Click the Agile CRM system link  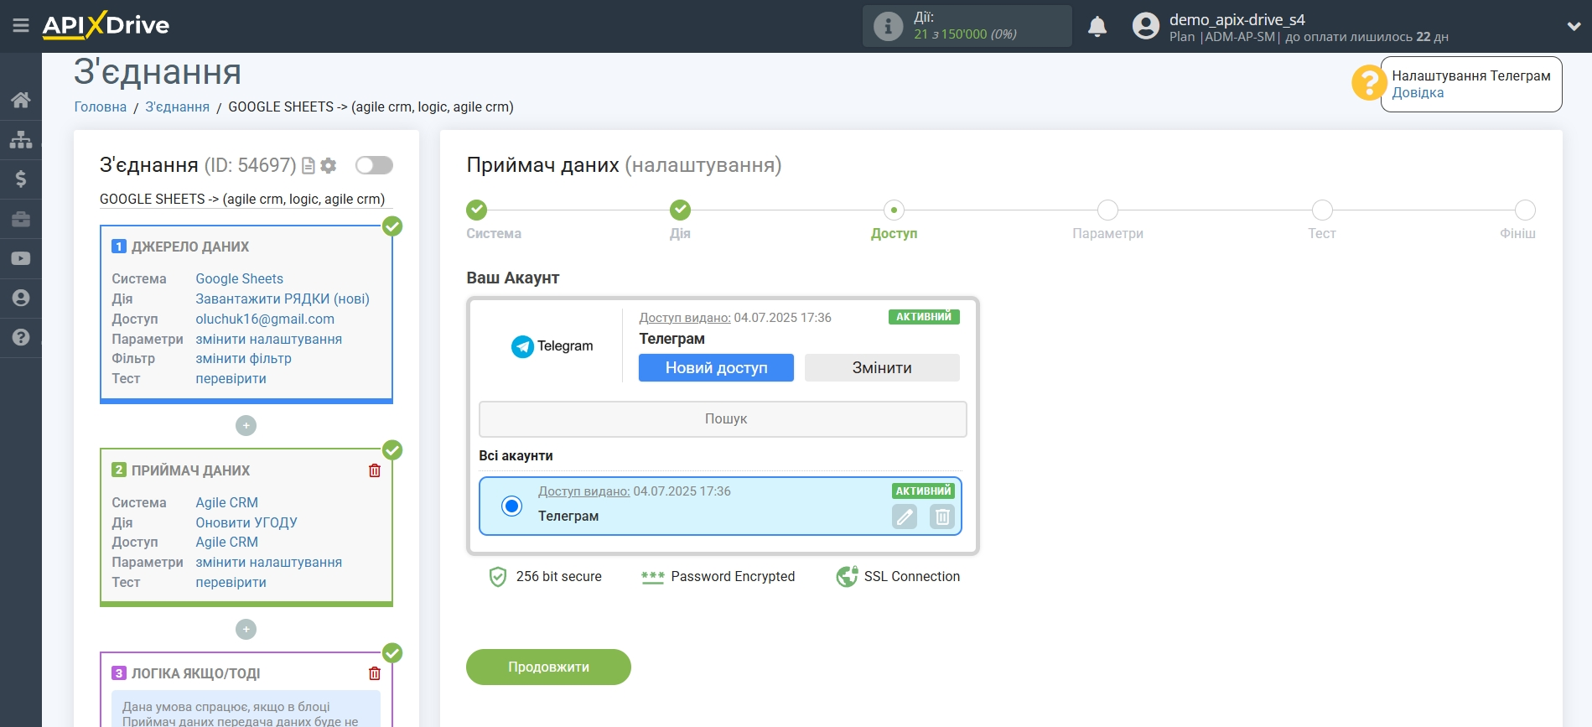point(226,502)
